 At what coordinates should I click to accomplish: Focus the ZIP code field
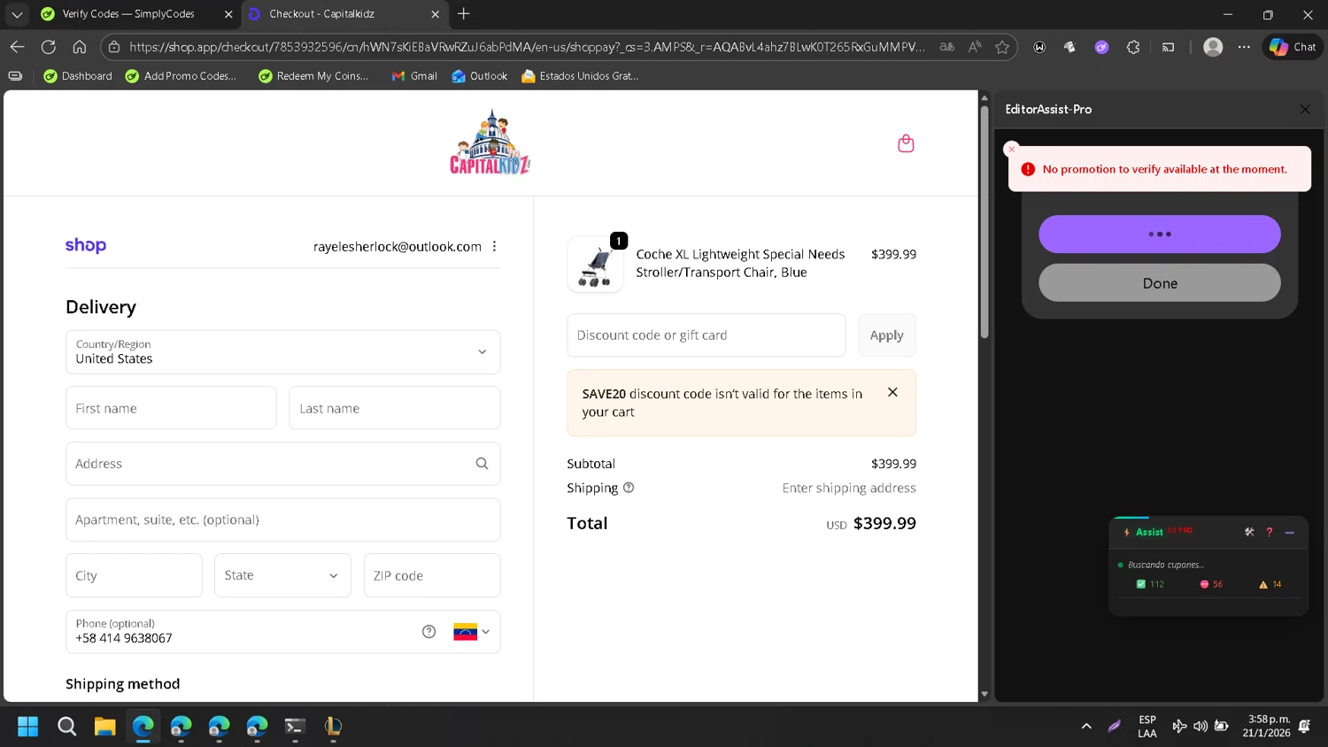point(432,575)
